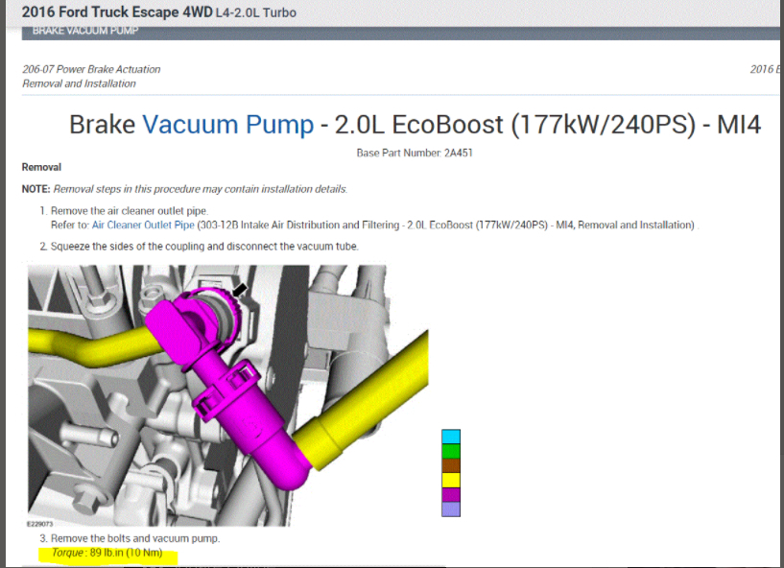Click '206-07 Power Brake Actuation' text
The height and width of the screenshot is (568, 784).
[91, 69]
